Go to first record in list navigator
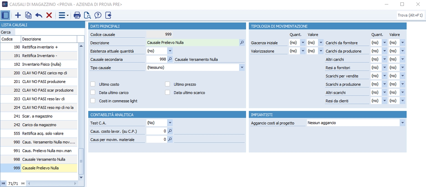This screenshot has height=187, width=426. [3, 184]
